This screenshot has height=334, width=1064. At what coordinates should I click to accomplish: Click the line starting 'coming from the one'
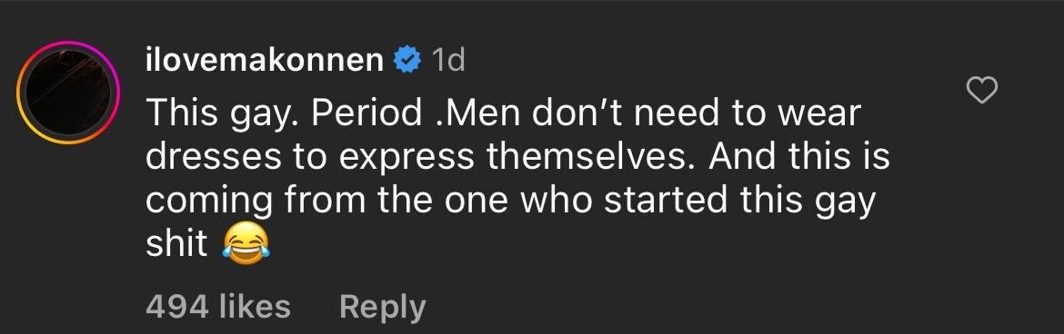510,201
